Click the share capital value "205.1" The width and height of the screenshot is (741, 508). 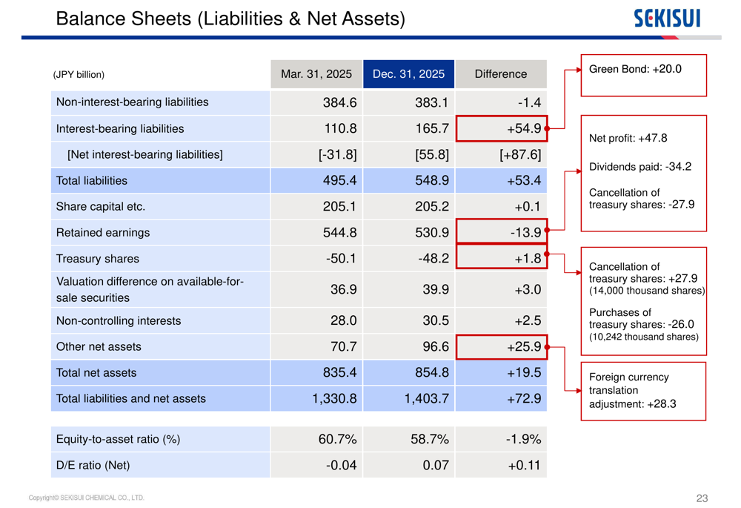coord(340,207)
